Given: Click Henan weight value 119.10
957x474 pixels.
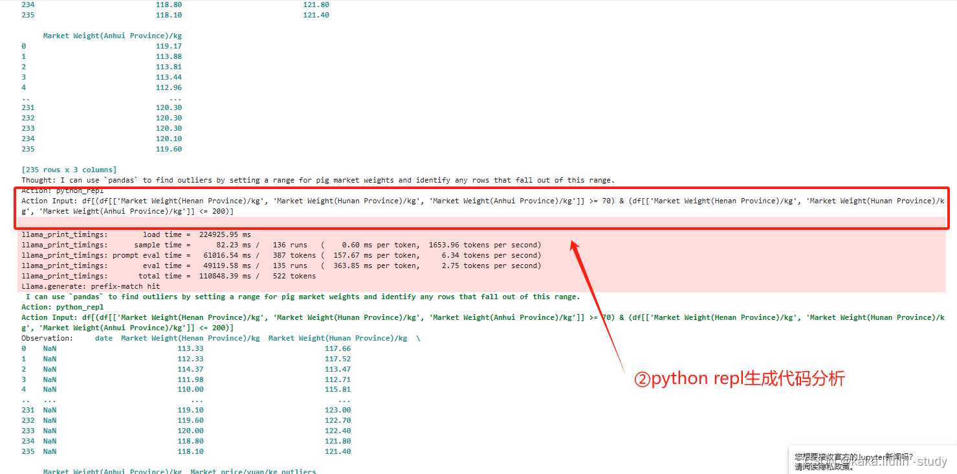Looking at the screenshot, I should pos(190,410).
